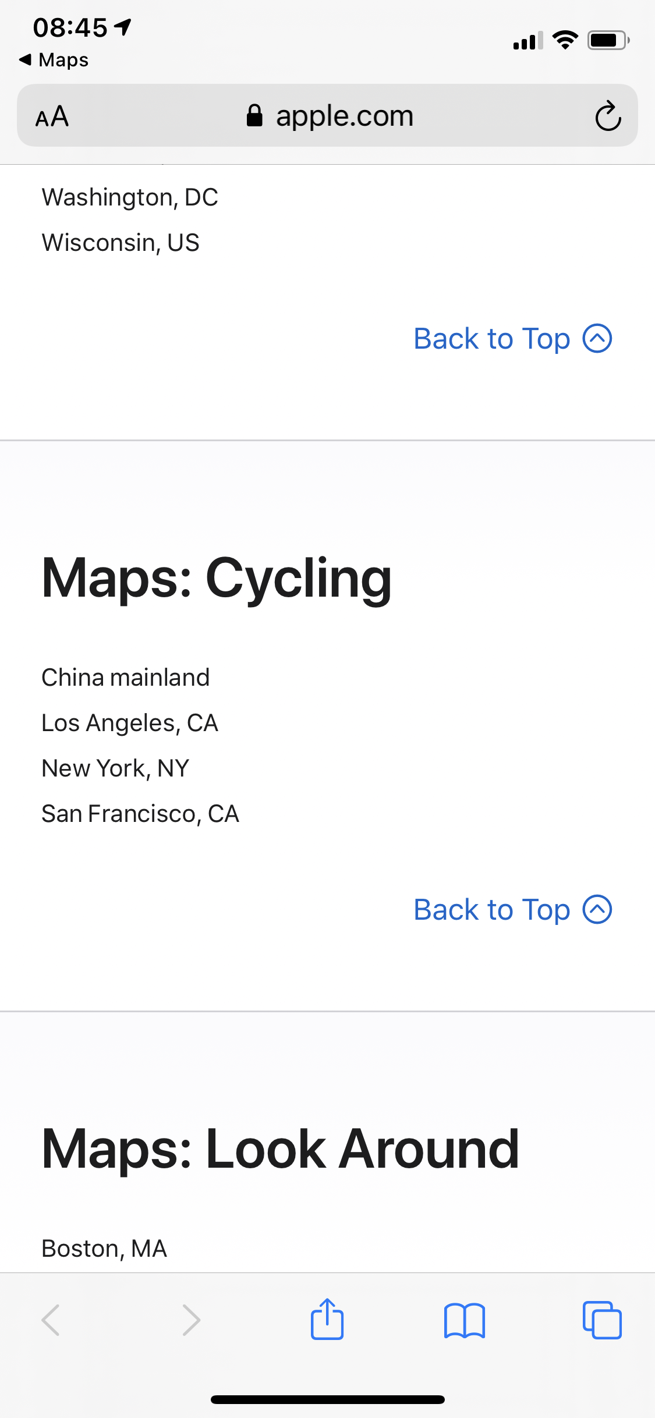The width and height of the screenshot is (655, 1418).
Task: Tap the lock icon beside apple.com
Action: tap(254, 116)
